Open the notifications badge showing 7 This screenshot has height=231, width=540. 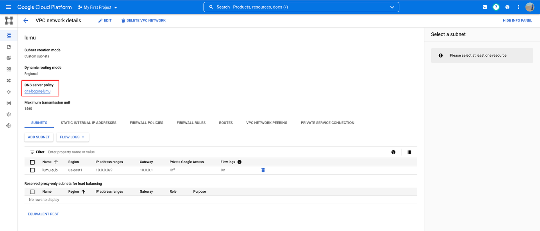click(x=496, y=7)
